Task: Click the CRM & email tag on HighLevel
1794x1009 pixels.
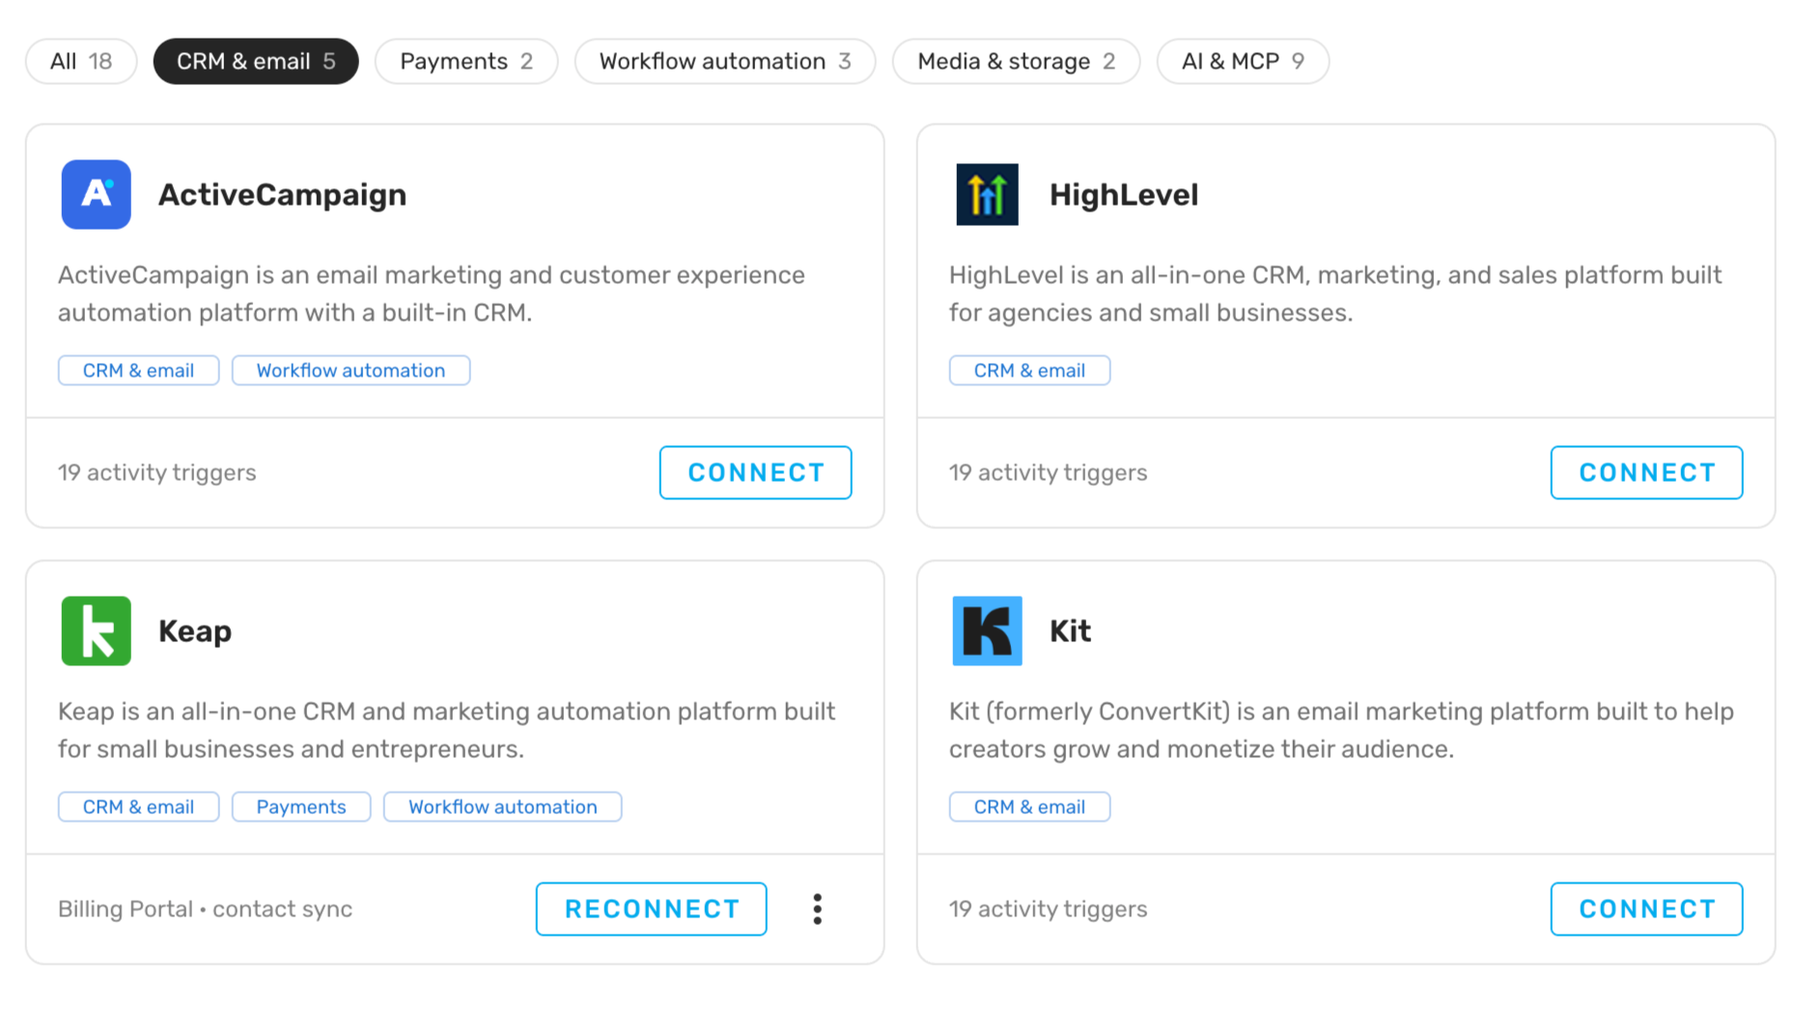Action: click(1029, 371)
